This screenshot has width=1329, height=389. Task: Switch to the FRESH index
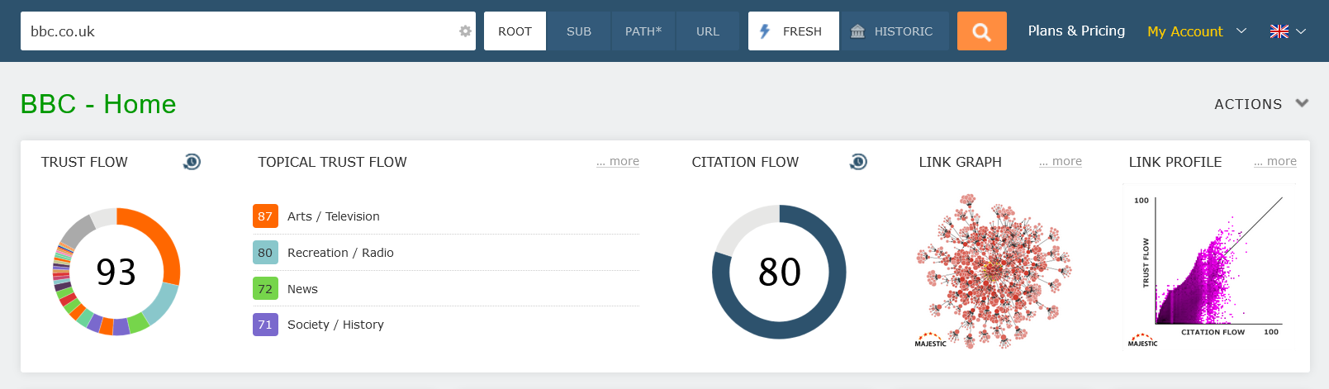793,31
